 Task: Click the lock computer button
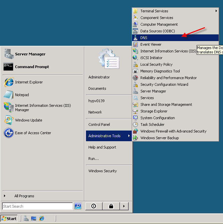click(111, 206)
